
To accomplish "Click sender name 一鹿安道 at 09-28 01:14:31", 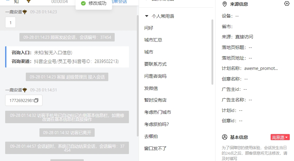I will [14, 90].
